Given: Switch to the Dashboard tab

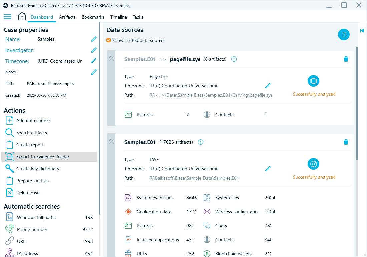Looking at the screenshot, I should pyautogui.click(x=42, y=17).
